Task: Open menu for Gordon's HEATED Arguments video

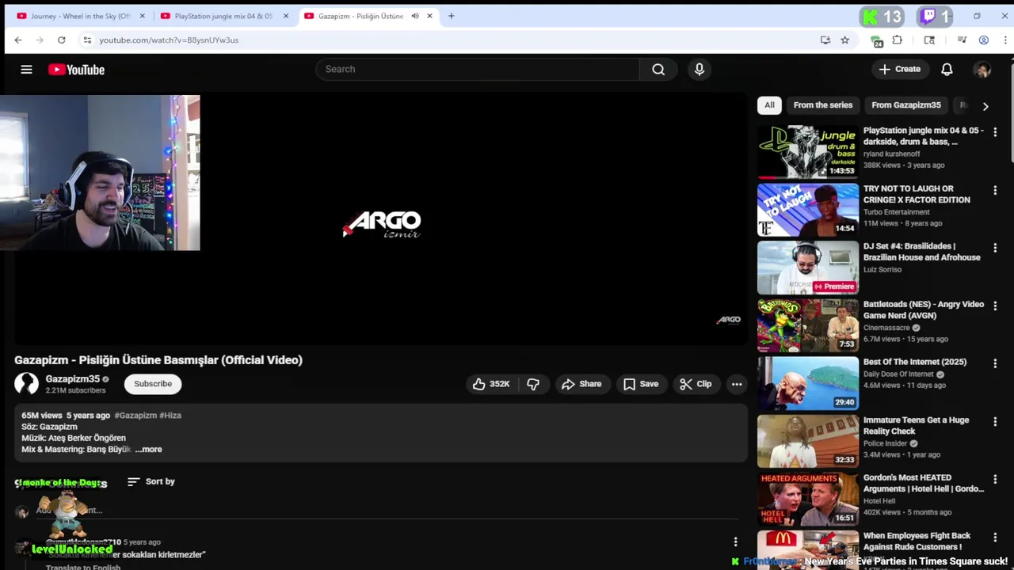Action: pyautogui.click(x=995, y=480)
